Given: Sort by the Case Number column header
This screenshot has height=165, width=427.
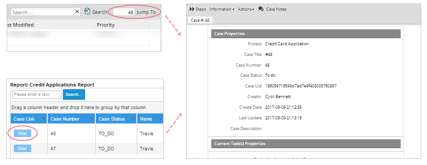Looking at the screenshot, I should point(65,119).
